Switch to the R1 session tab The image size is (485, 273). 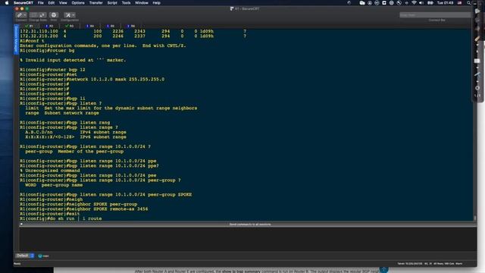tap(29, 26)
